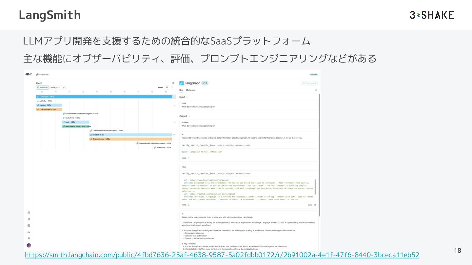Select the __start__ run row
The image size is (472, 265).
tap(45, 101)
